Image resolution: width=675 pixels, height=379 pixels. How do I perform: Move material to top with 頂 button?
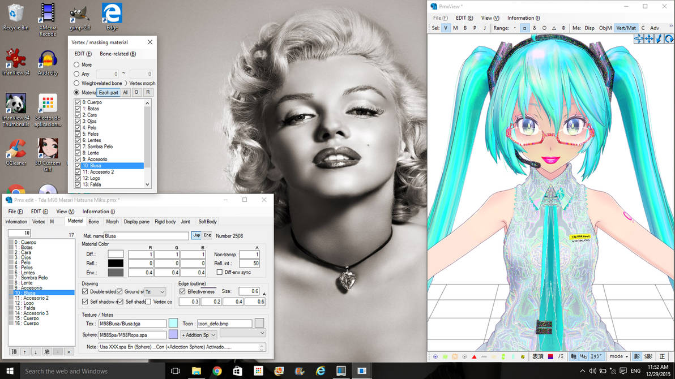14,352
